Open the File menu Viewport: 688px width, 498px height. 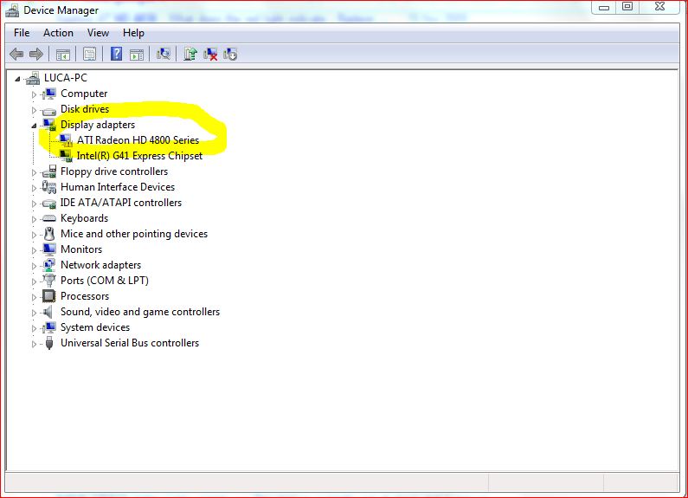click(x=22, y=33)
